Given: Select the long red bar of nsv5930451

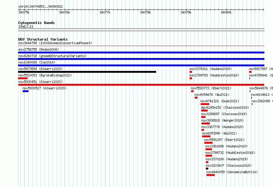Looking at the screenshot, I should [x=141, y=85].
